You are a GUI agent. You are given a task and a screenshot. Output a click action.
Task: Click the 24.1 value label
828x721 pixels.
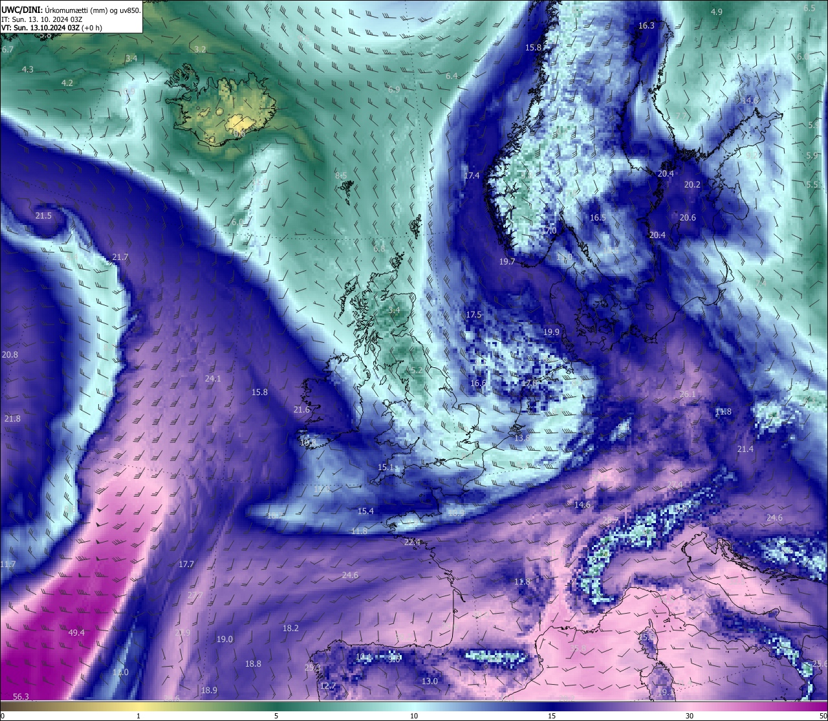tap(213, 379)
